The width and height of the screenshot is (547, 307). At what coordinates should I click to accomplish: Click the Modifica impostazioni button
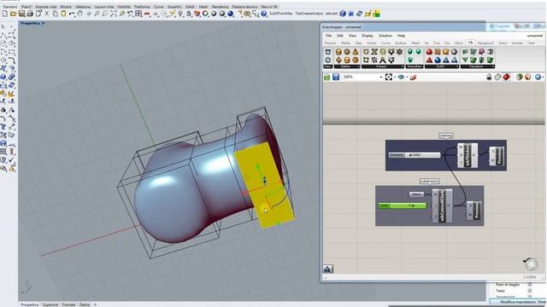click(x=518, y=302)
